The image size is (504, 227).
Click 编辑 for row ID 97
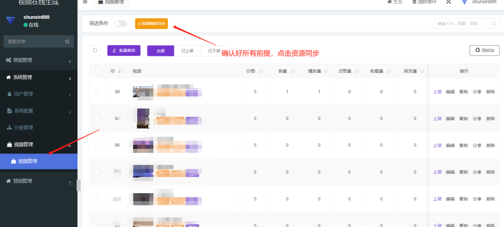450,119
